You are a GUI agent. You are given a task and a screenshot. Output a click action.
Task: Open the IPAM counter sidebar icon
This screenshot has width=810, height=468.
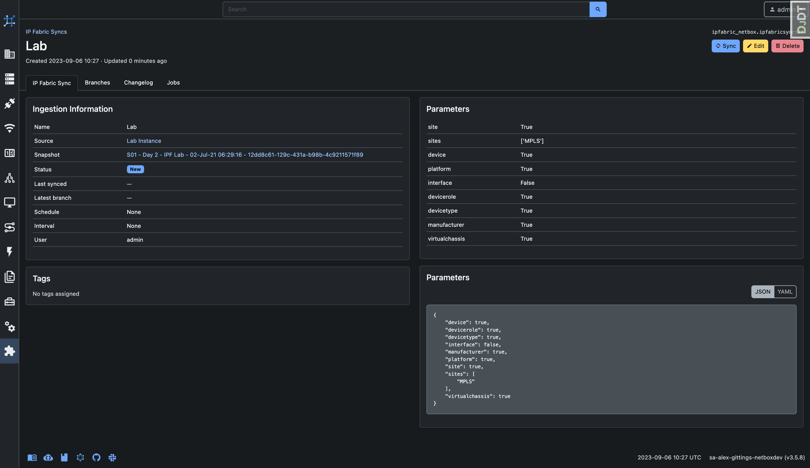9,153
